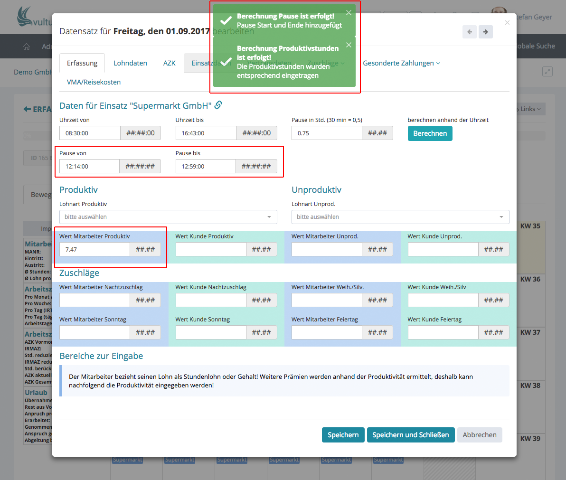Click the expand icon at right of page
Screen dimensions: 566x480
[547, 72]
